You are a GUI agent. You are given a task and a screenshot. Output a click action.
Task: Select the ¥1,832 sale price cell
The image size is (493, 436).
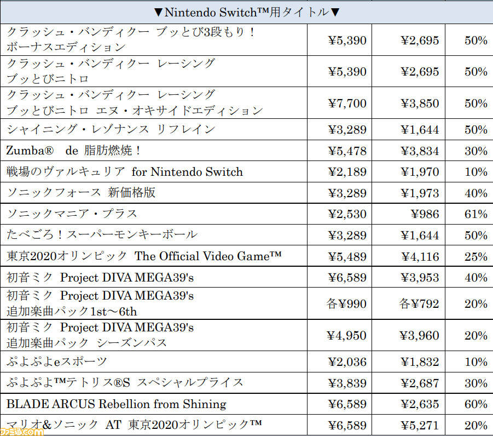coord(408,362)
